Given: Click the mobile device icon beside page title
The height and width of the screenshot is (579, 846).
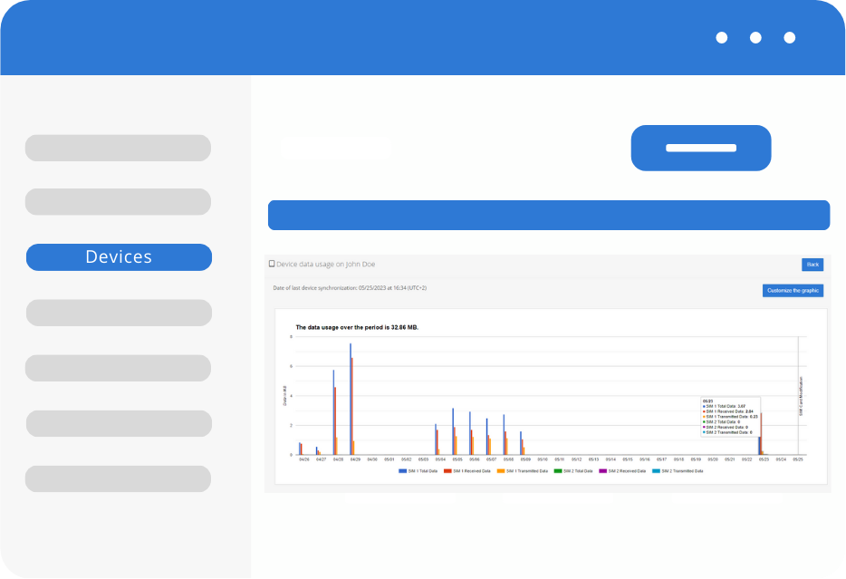Looking at the screenshot, I should (x=272, y=265).
